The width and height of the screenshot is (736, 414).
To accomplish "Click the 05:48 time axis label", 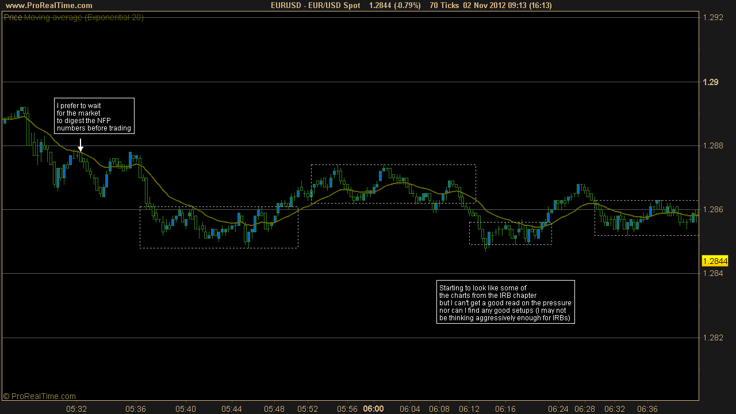I will pos(274,409).
